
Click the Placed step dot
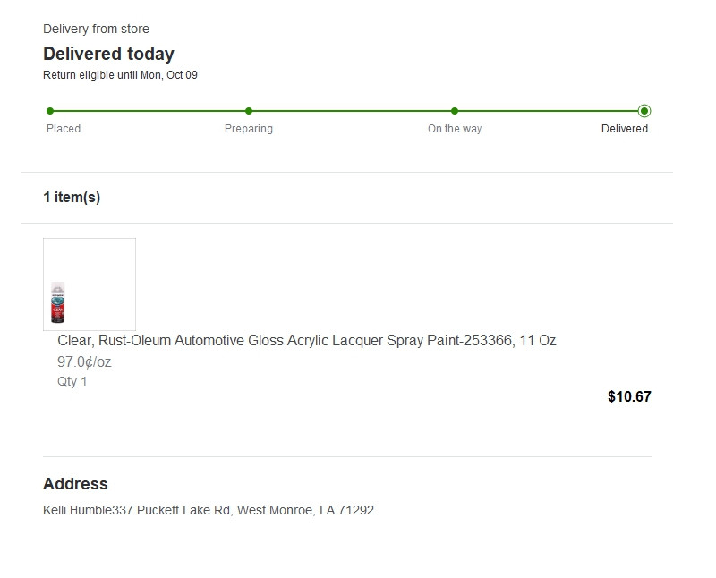pos(50,111)
